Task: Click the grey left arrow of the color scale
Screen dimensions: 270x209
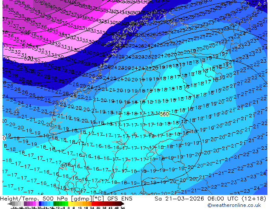Action: 9,204
